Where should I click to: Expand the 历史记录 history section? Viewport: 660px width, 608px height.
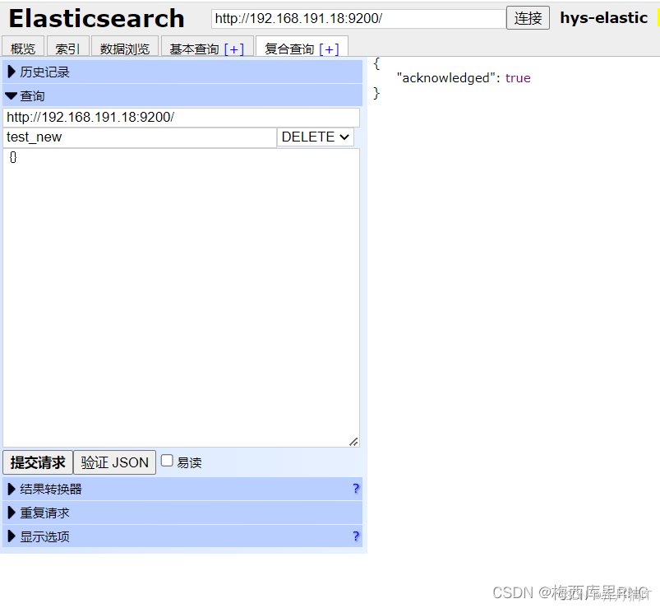coord(182,72)
